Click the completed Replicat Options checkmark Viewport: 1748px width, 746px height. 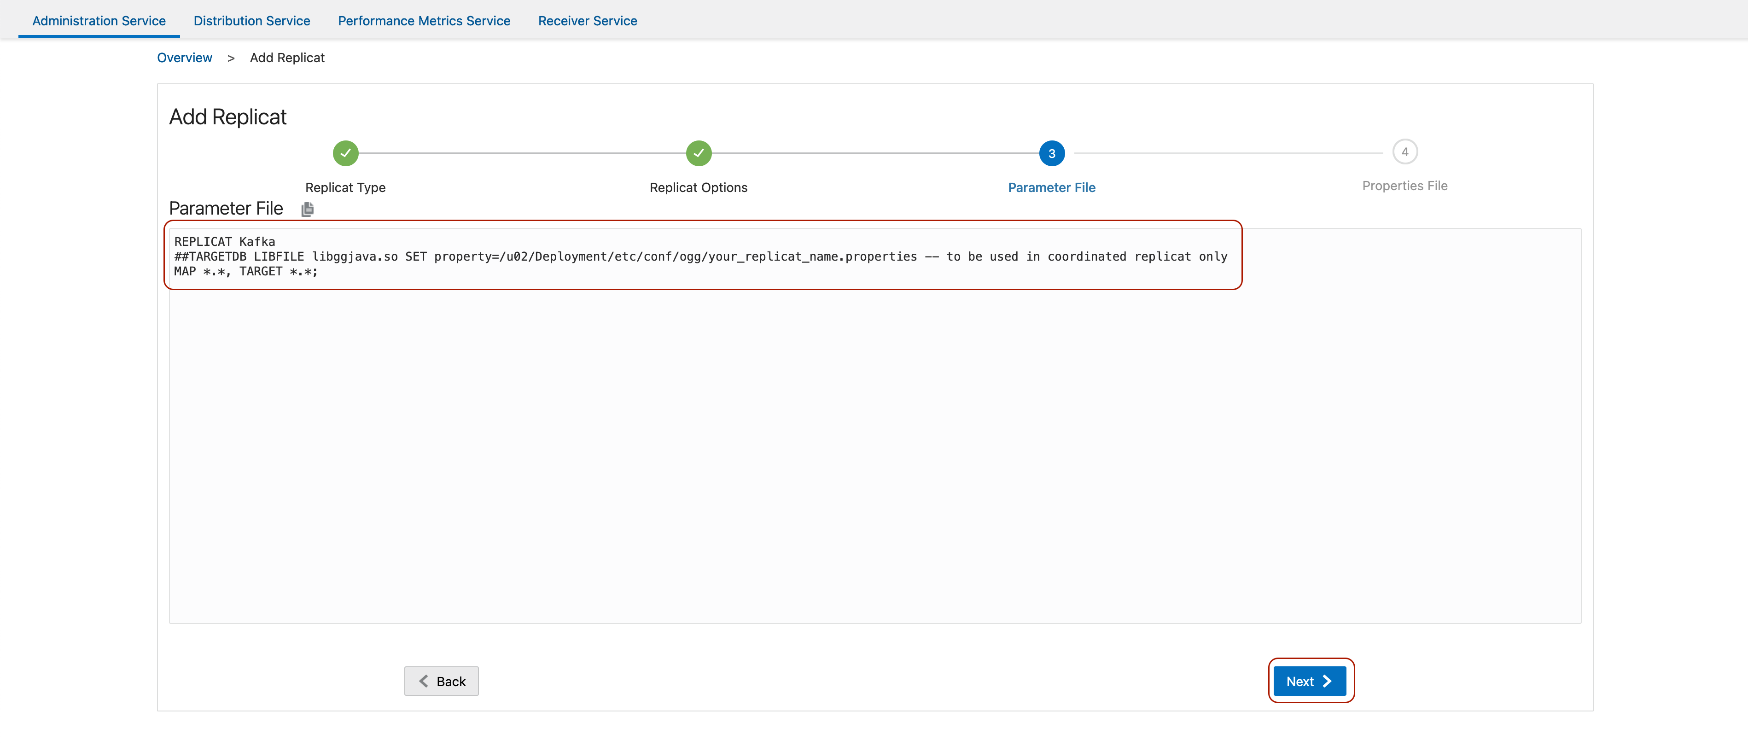click(698, 153)
